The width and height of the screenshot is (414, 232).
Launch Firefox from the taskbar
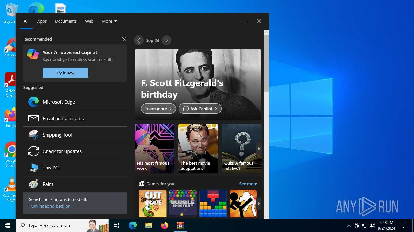point(165,226)
